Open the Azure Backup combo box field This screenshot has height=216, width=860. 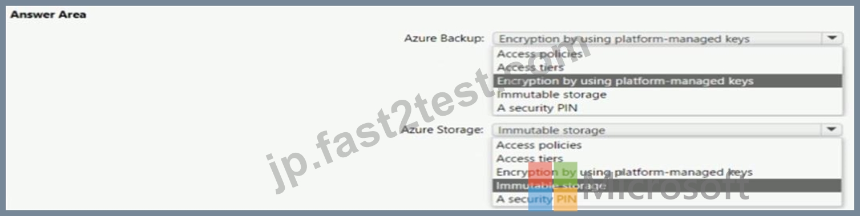tap(667, 38)
